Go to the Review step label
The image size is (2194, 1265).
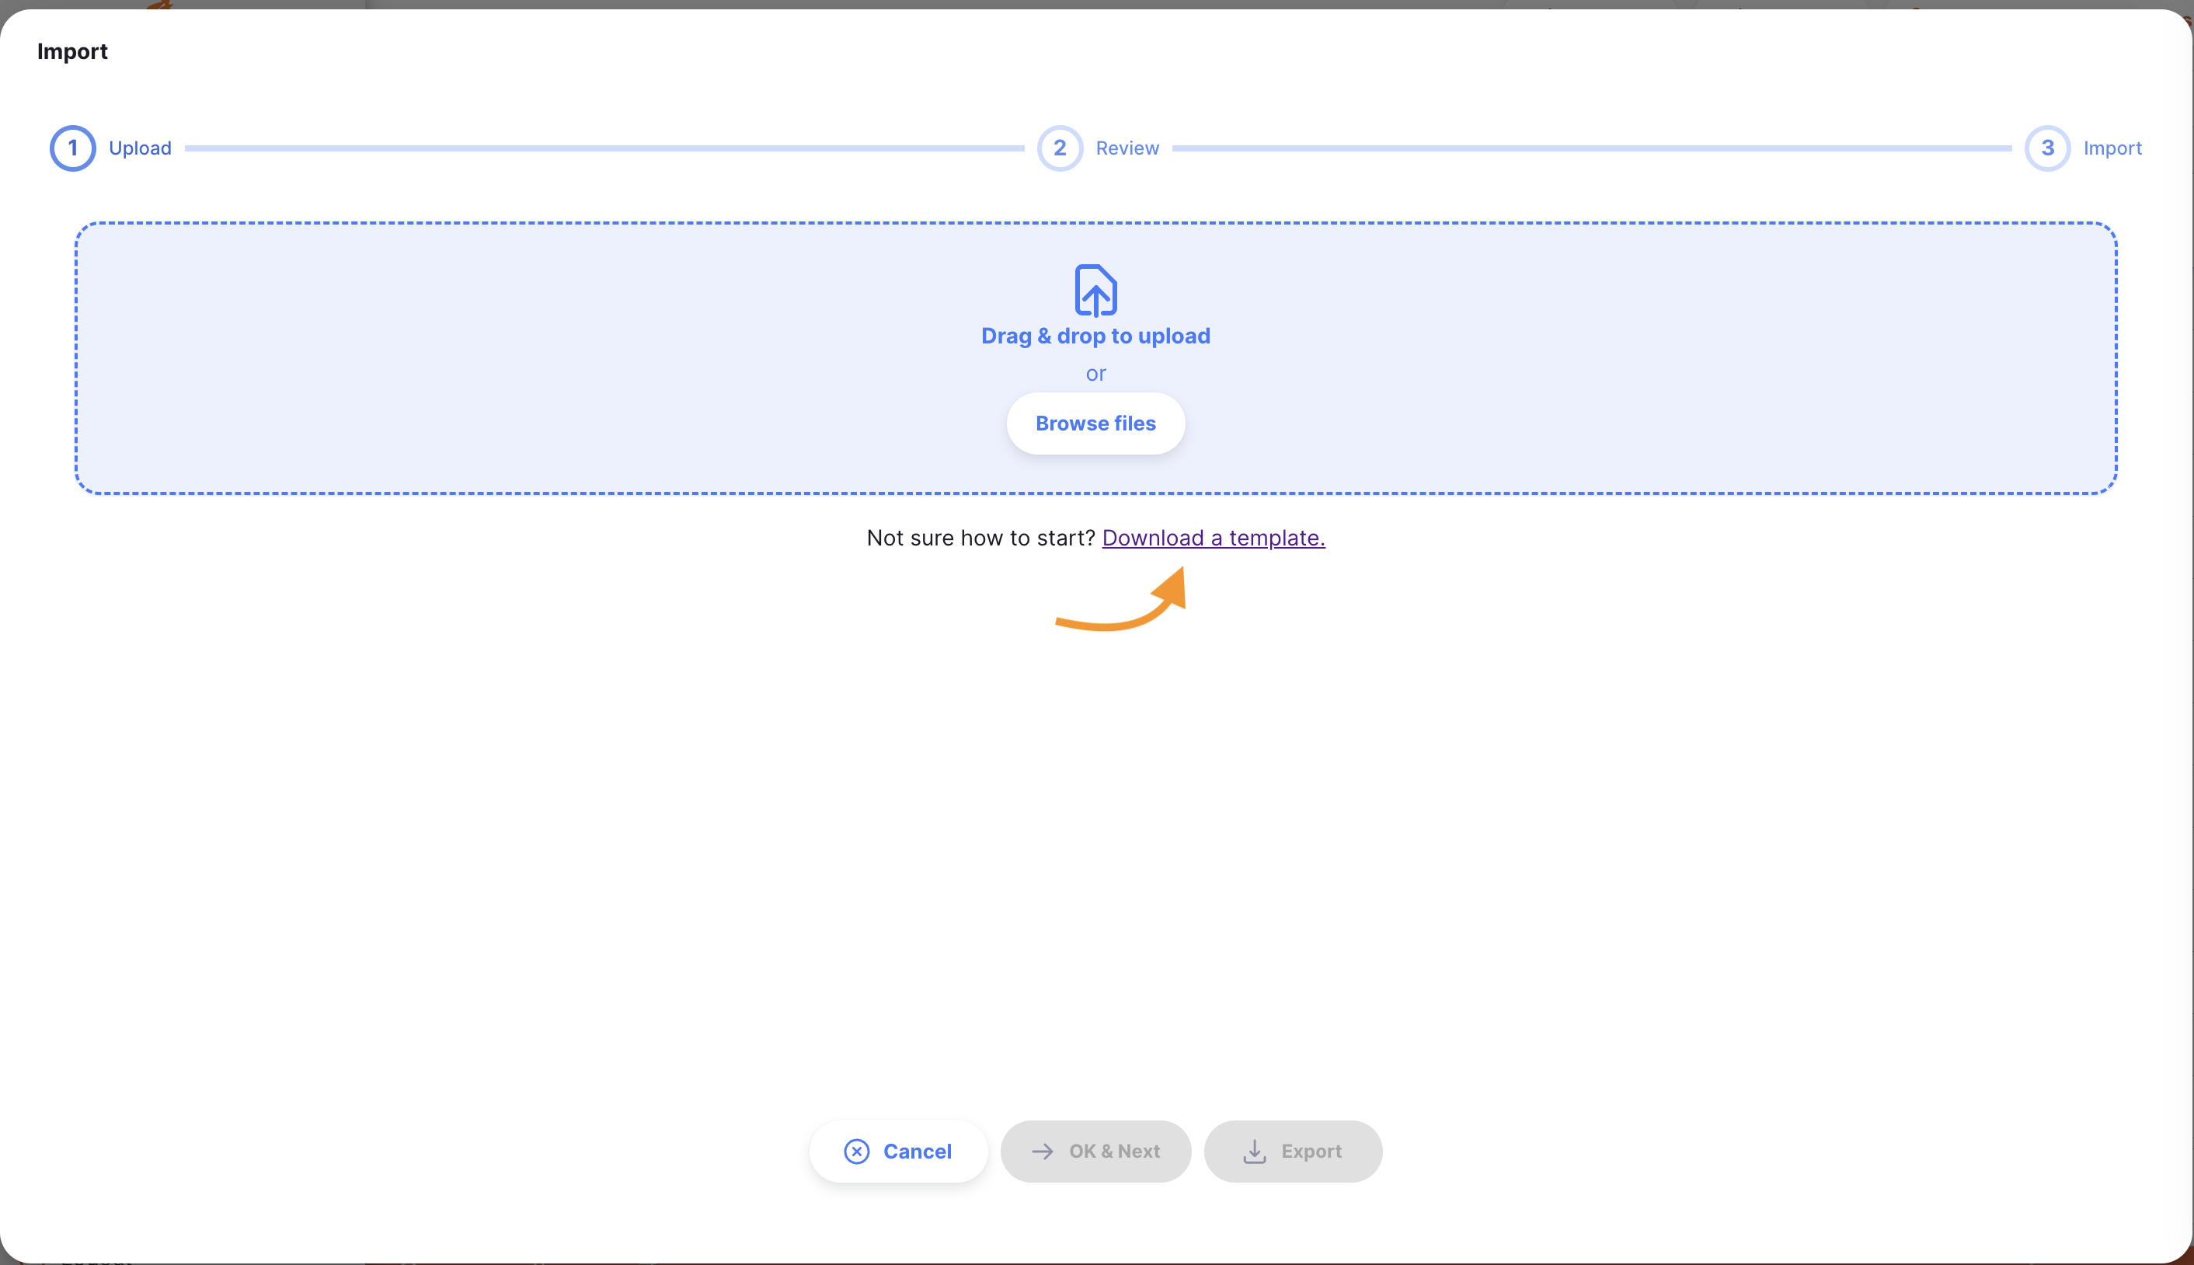click(x=1127, y=148)
